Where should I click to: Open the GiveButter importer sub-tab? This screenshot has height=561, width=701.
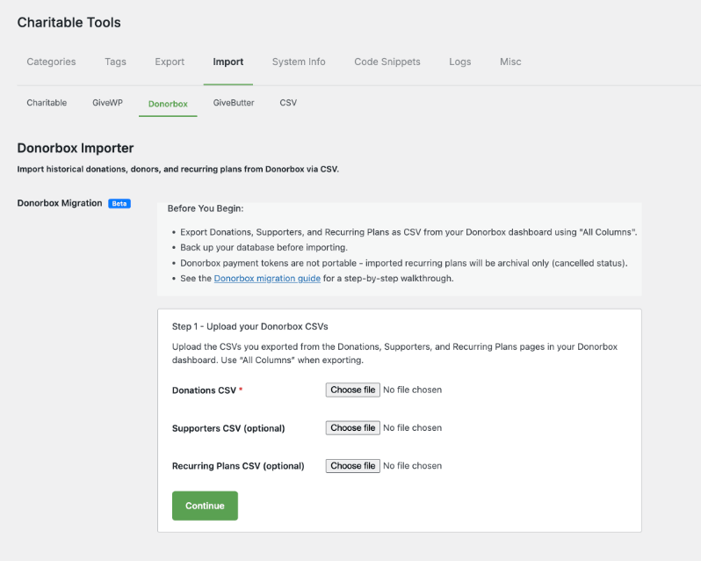(234, 103)
